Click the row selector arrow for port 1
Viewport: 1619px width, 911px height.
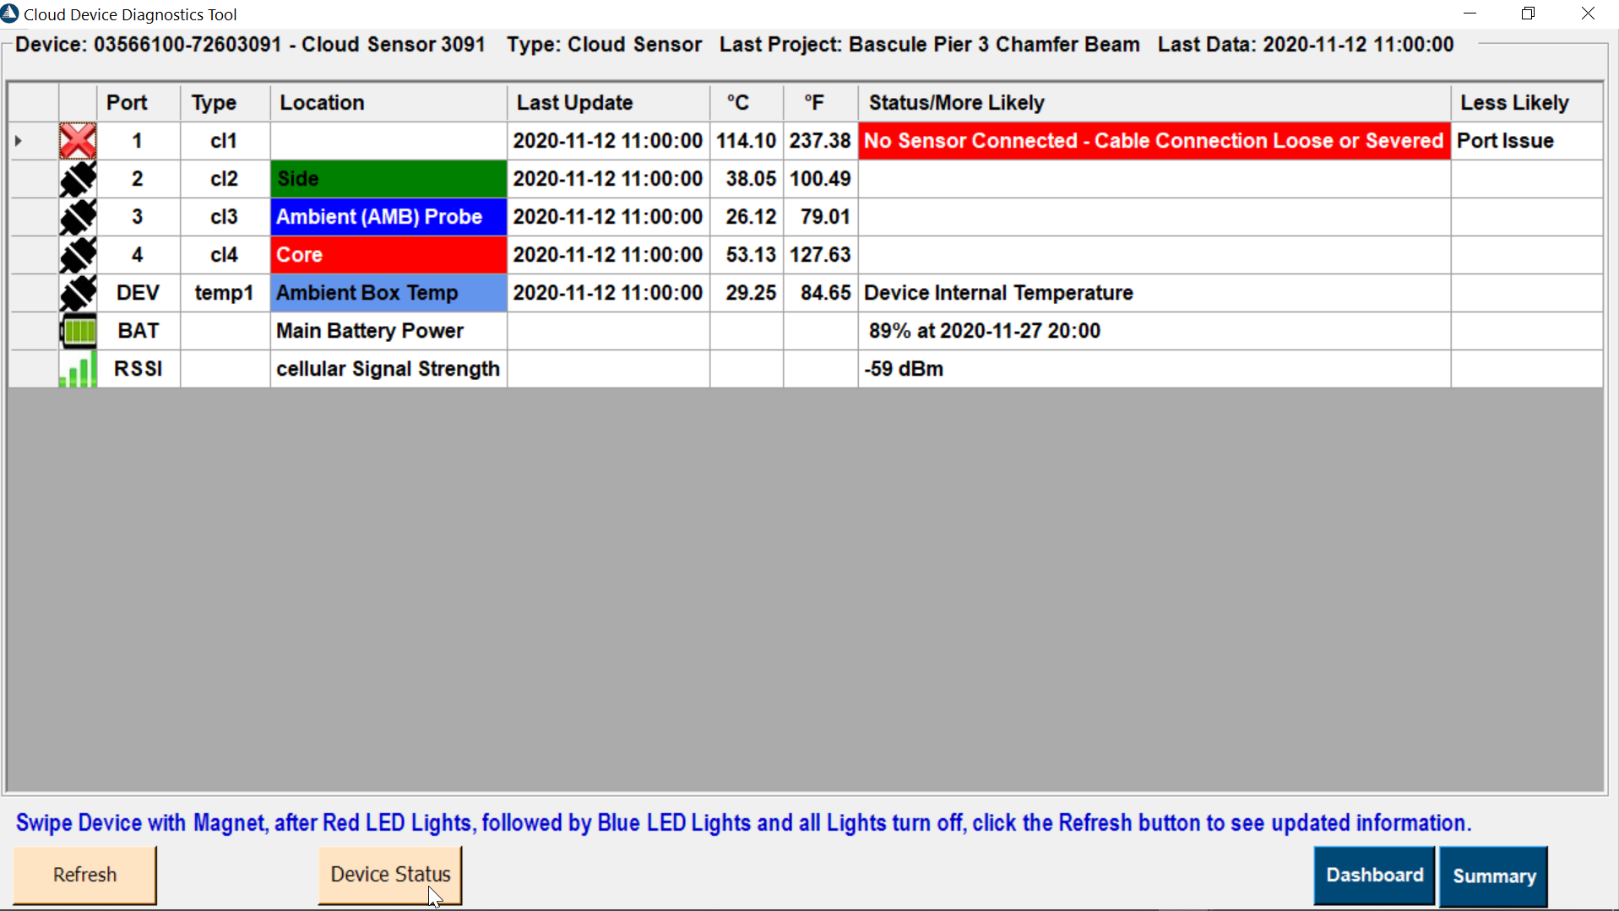coord(19,141)
